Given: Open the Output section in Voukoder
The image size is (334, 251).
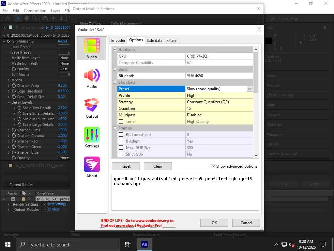Looking at the screenshot, I should 92,108.
